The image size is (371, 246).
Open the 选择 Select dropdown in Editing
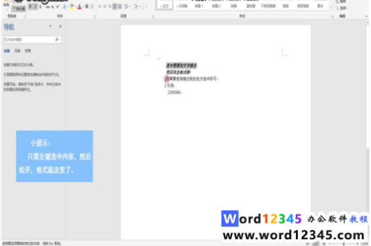[342, 8]
